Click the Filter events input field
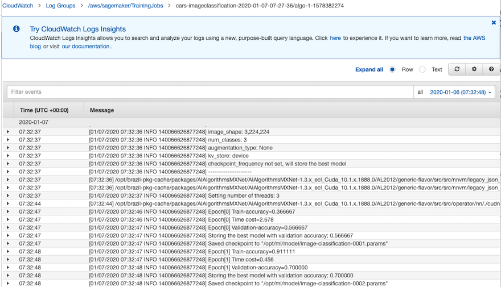The height and width of the screenshot is (287, 501). coord(210,92)
